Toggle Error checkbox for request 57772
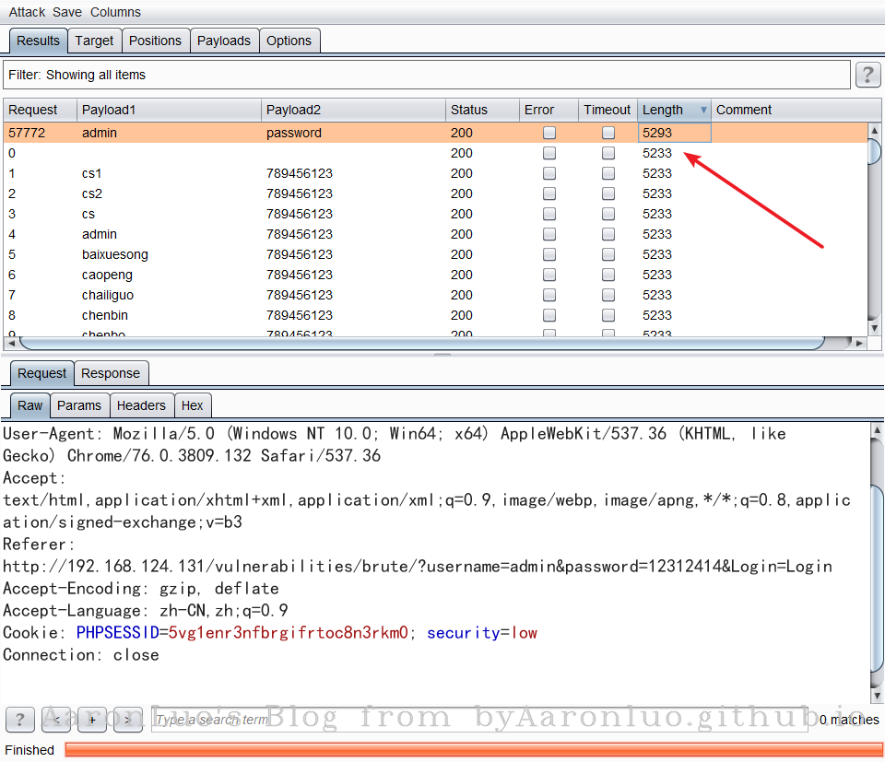The image size is (885, 762). (549, 133)
